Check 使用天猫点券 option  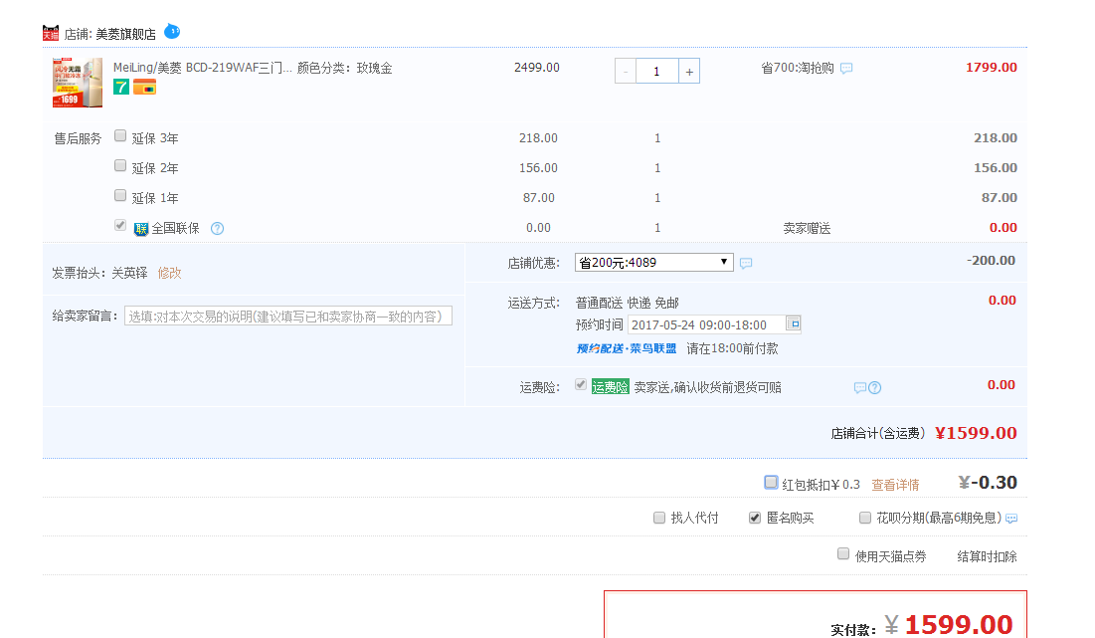(x=843, y=554)
